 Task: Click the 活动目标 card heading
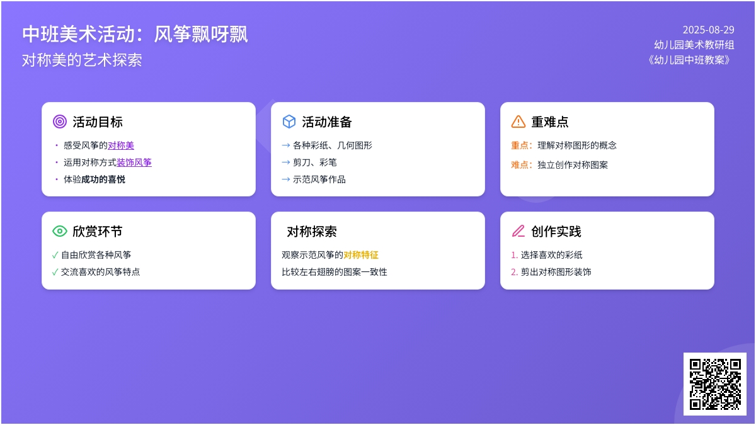point(98,122)
